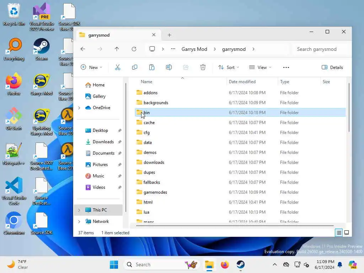Screen dimensions: 364x273
Task: Sort by Name column header
Action: pos(146,82)
